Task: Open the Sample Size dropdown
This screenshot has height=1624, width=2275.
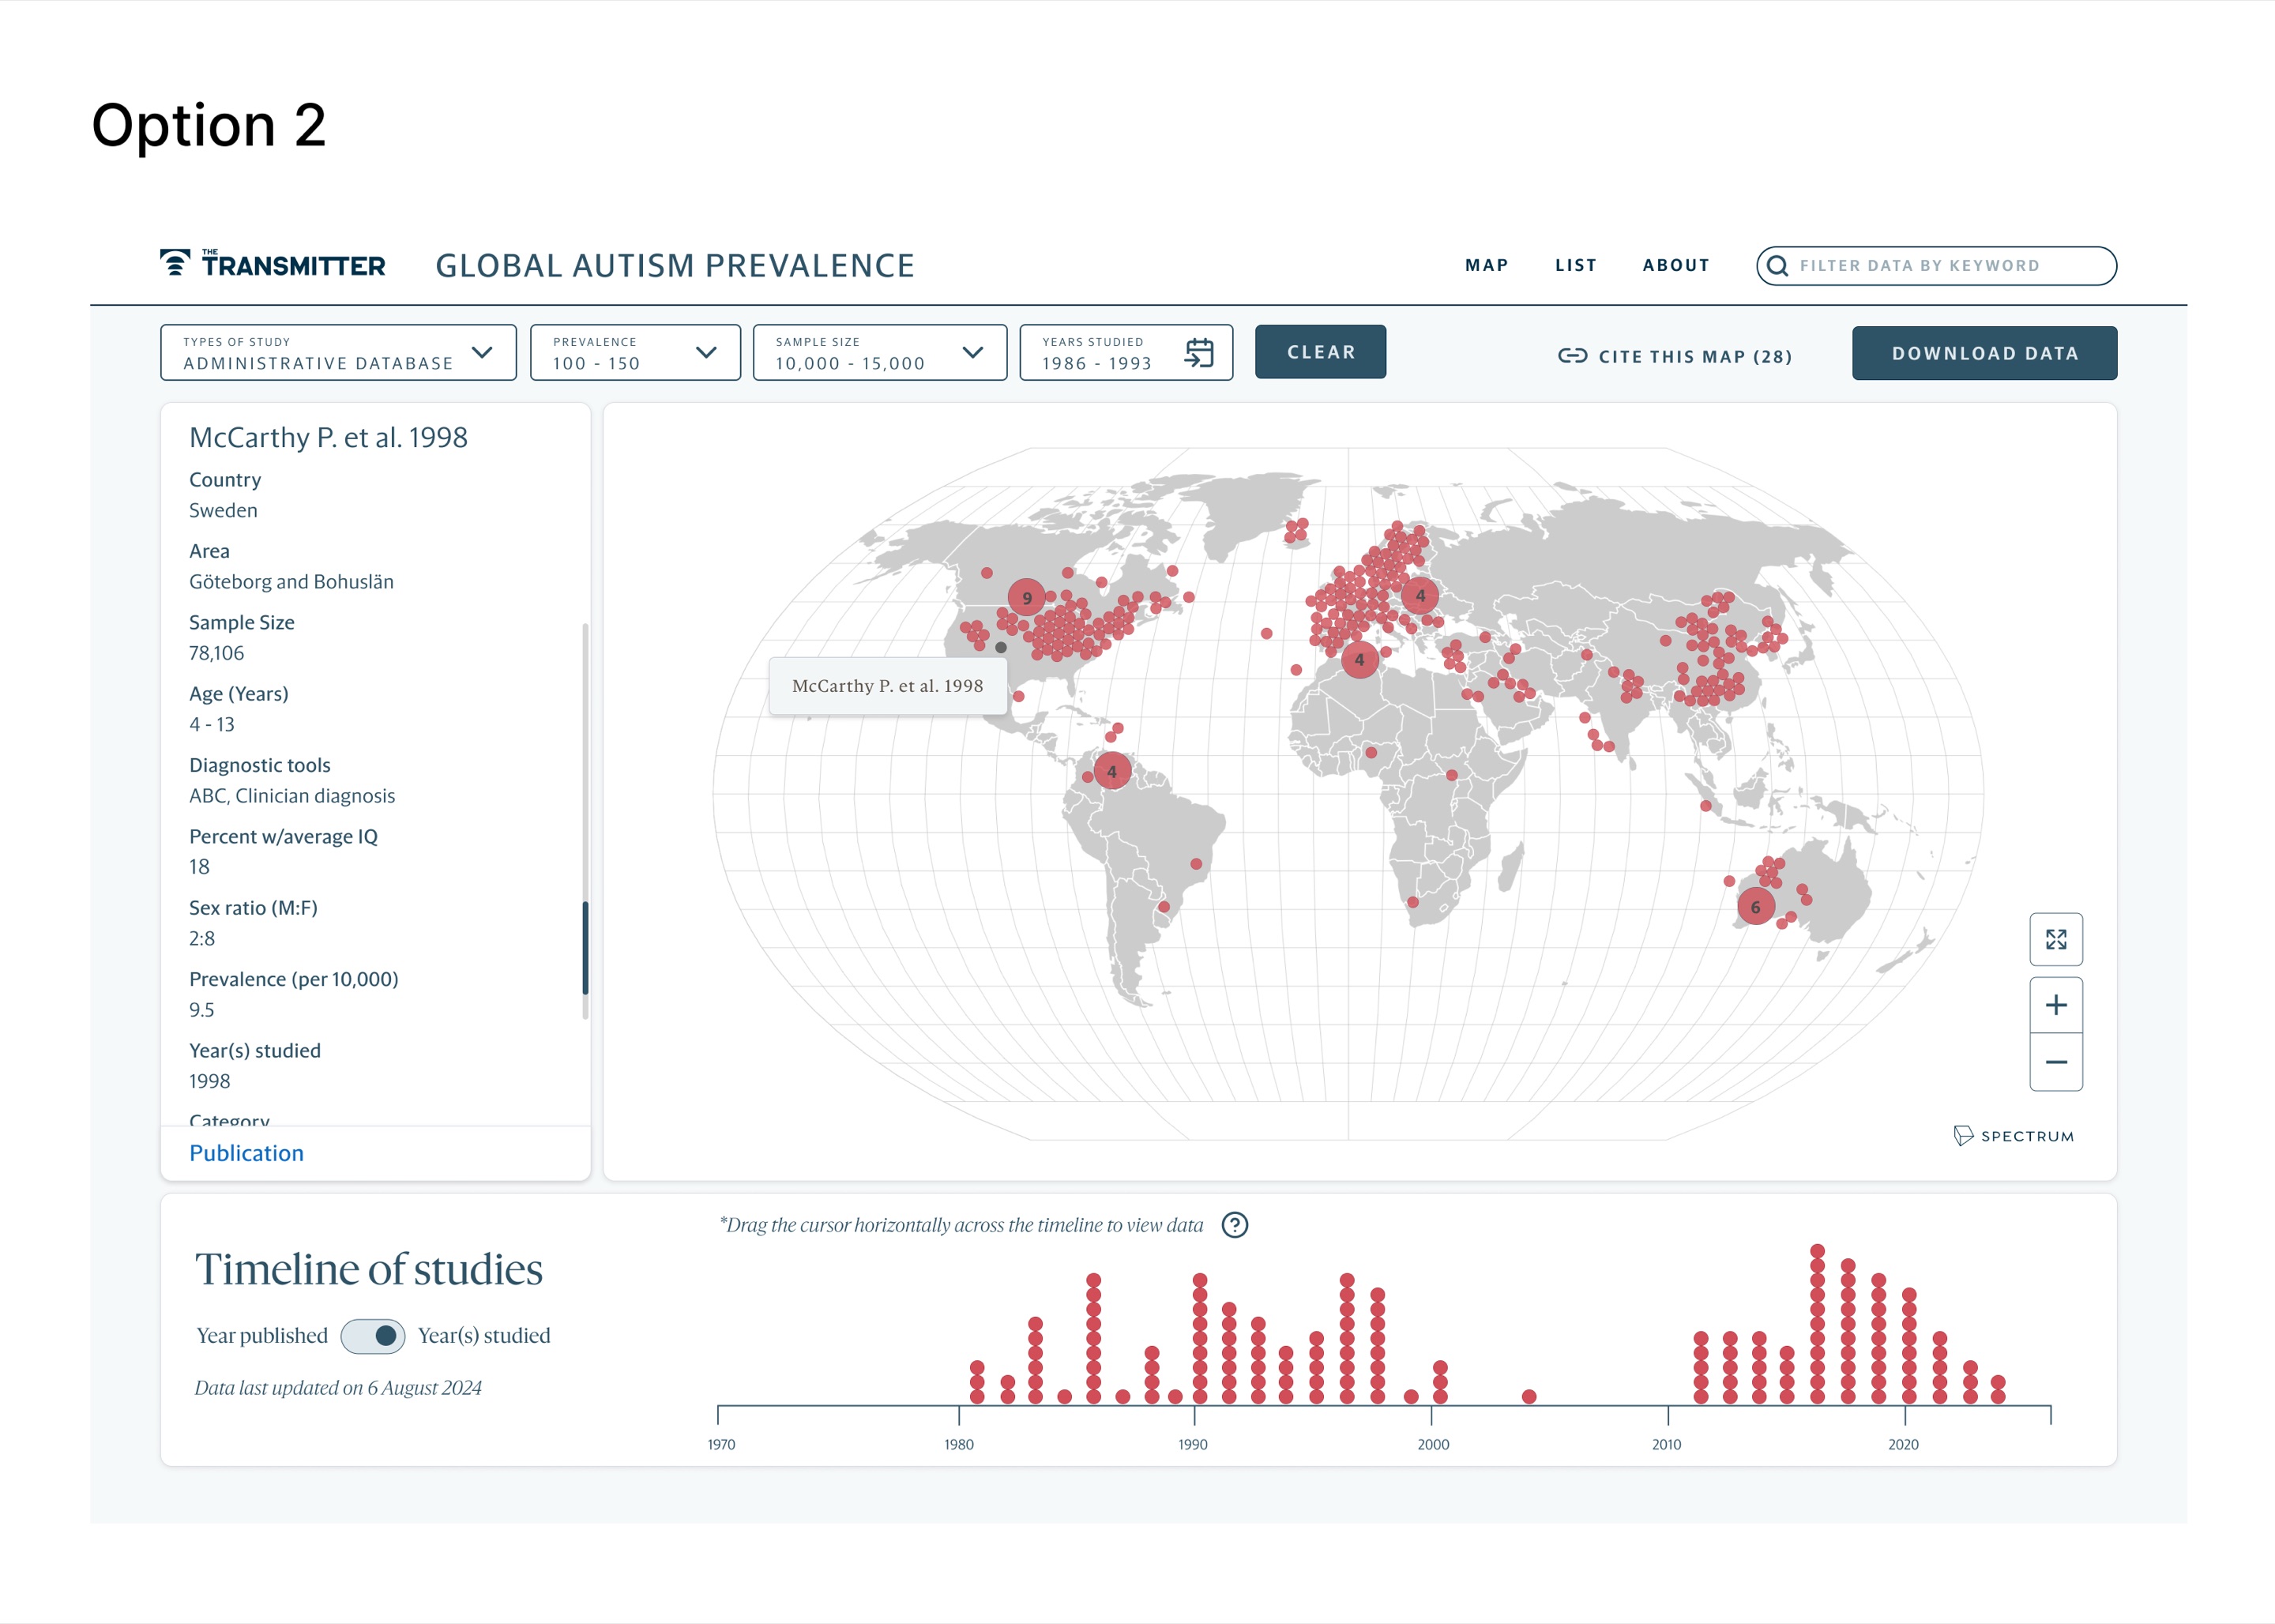Action: point(879,352)
